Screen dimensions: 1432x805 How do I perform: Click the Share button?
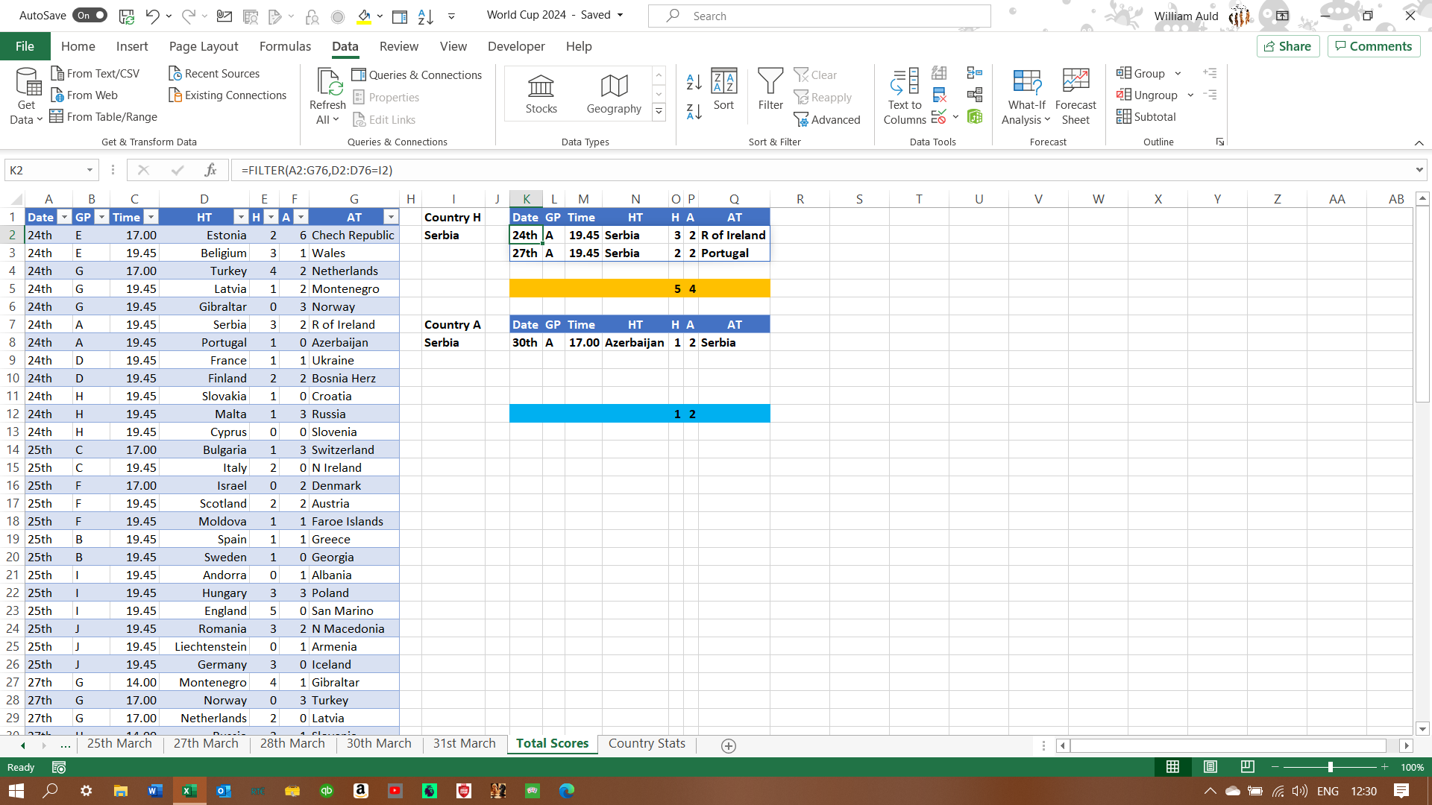[1288, 46]
